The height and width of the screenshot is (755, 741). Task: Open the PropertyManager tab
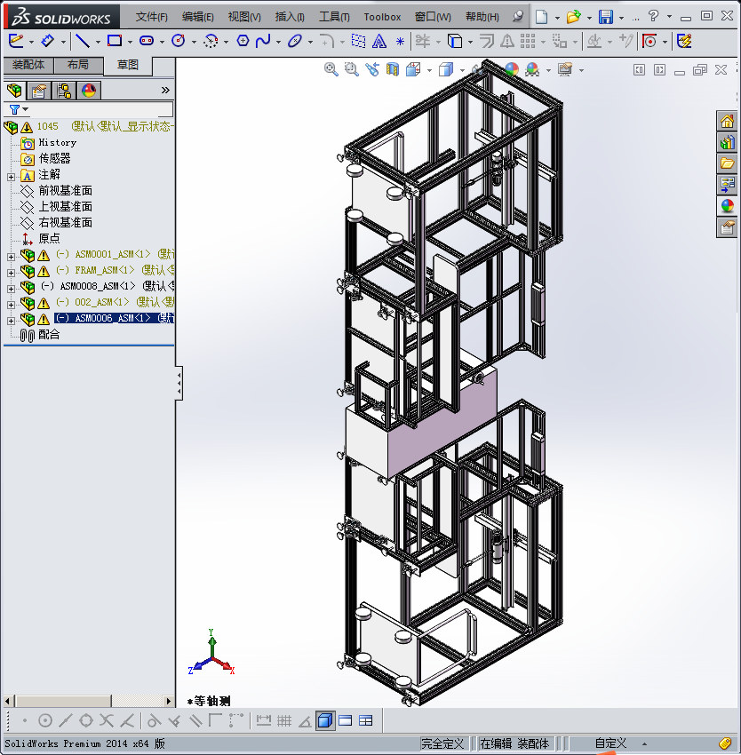pos(39,90)
